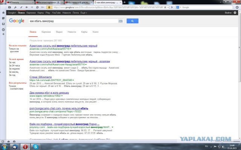The image size is (241, 150).
Task: Switch to the third browser tab
Action: click(x=79, y=3)
